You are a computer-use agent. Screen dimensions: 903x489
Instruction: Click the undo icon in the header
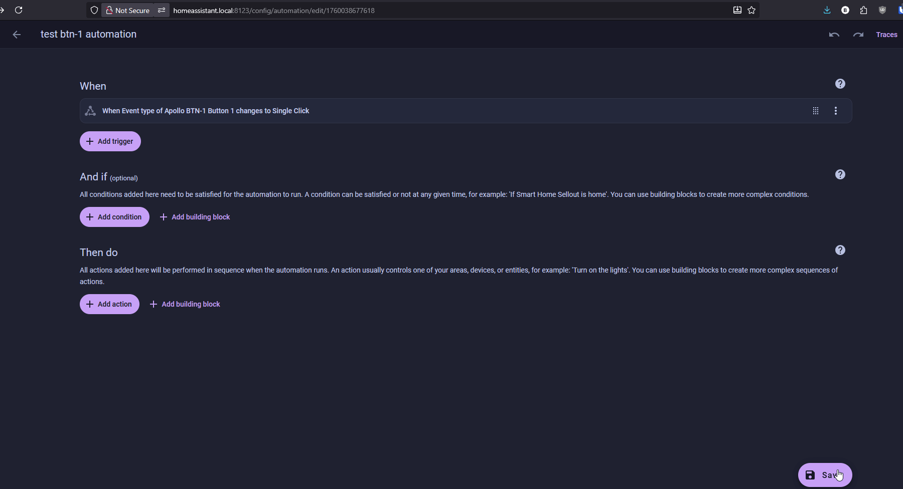coord(834,35)
